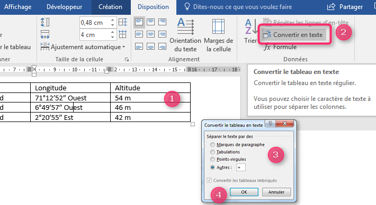Viewport: 376px width, 205px height.
Task: Open the Affichage ribbon tab
Action: [18, 7]
